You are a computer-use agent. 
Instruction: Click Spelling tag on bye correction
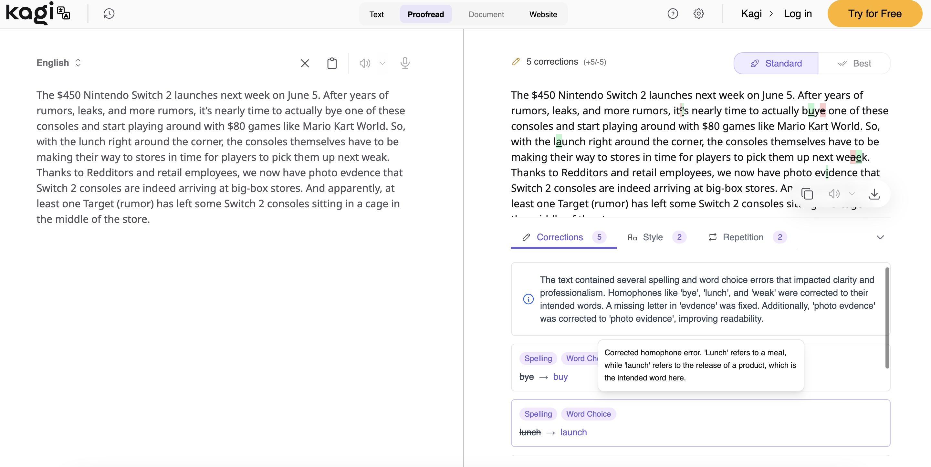click(538, 358)
